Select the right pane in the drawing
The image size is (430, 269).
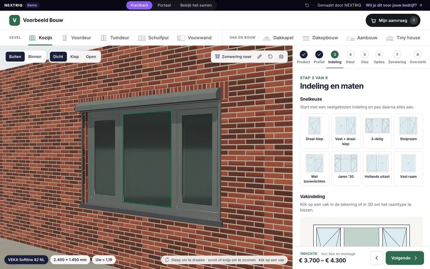[x=395, y=237]
